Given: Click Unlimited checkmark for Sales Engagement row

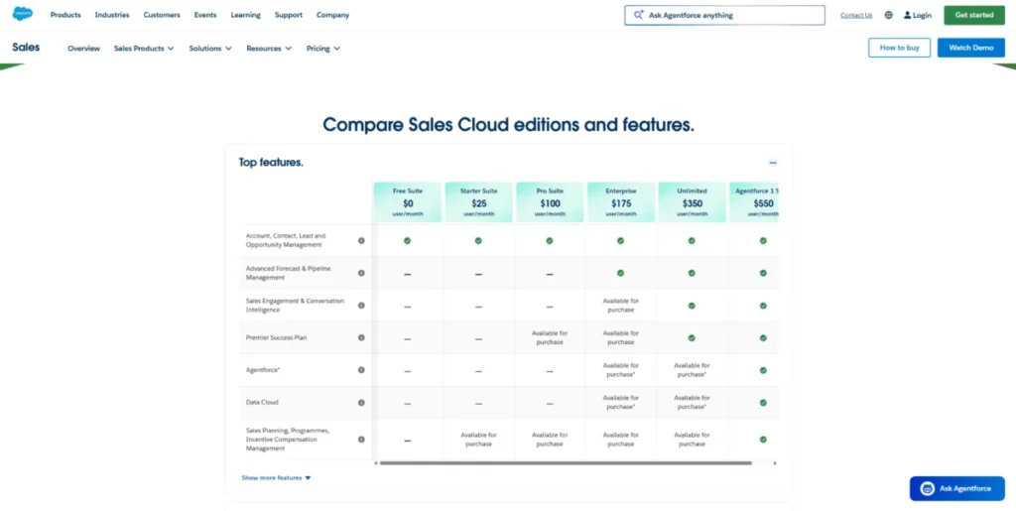Looking at the screenshot, I should 692,305.
